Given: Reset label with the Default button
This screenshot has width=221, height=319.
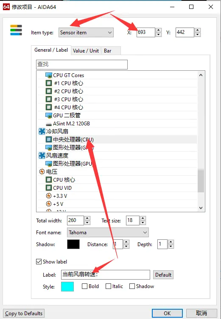Looking at the screenshot, I should tap(163, 275).
